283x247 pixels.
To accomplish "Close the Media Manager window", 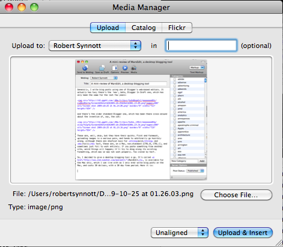I will coord(9,7).
